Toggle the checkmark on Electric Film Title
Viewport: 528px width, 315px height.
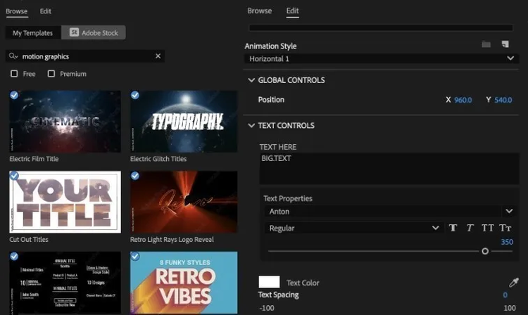pyautogui.click(x=14, y=95)
